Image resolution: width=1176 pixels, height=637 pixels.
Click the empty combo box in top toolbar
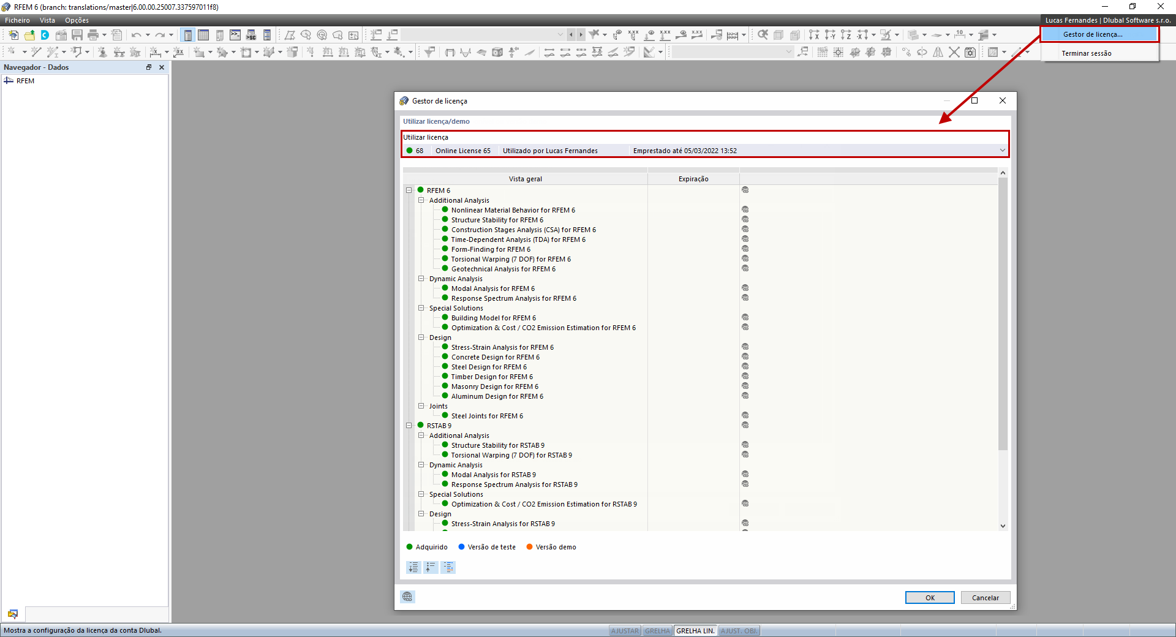pos(483,35)
